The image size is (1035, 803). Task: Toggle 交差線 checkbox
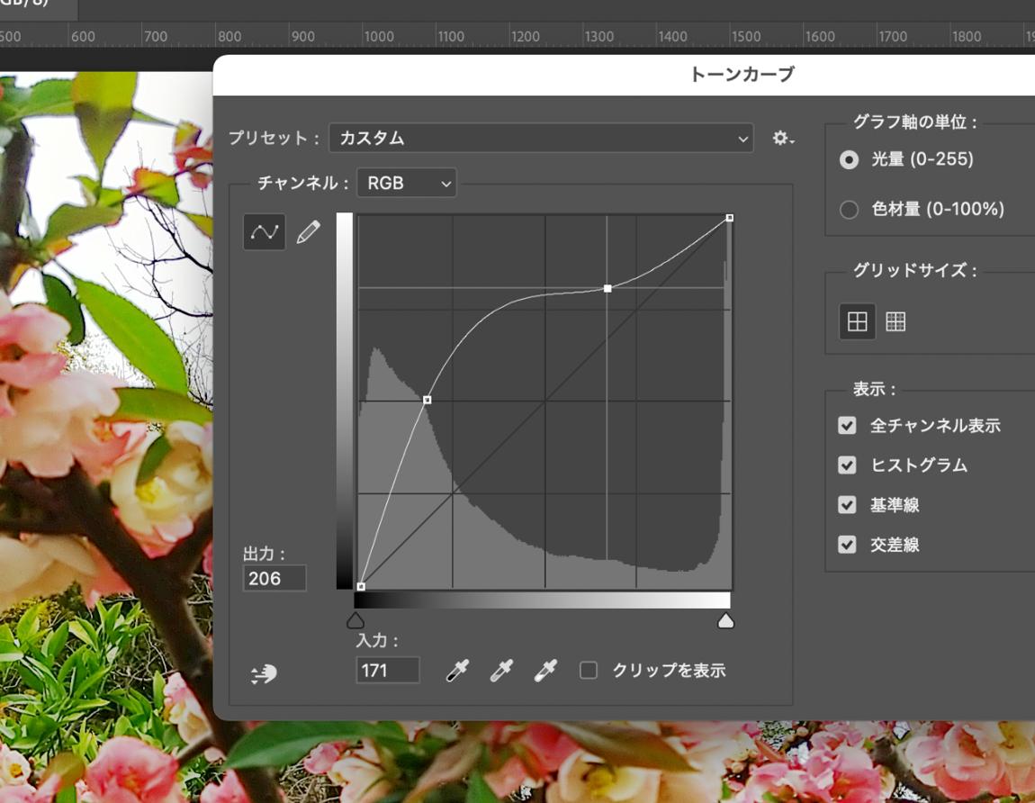pos(847,544)
